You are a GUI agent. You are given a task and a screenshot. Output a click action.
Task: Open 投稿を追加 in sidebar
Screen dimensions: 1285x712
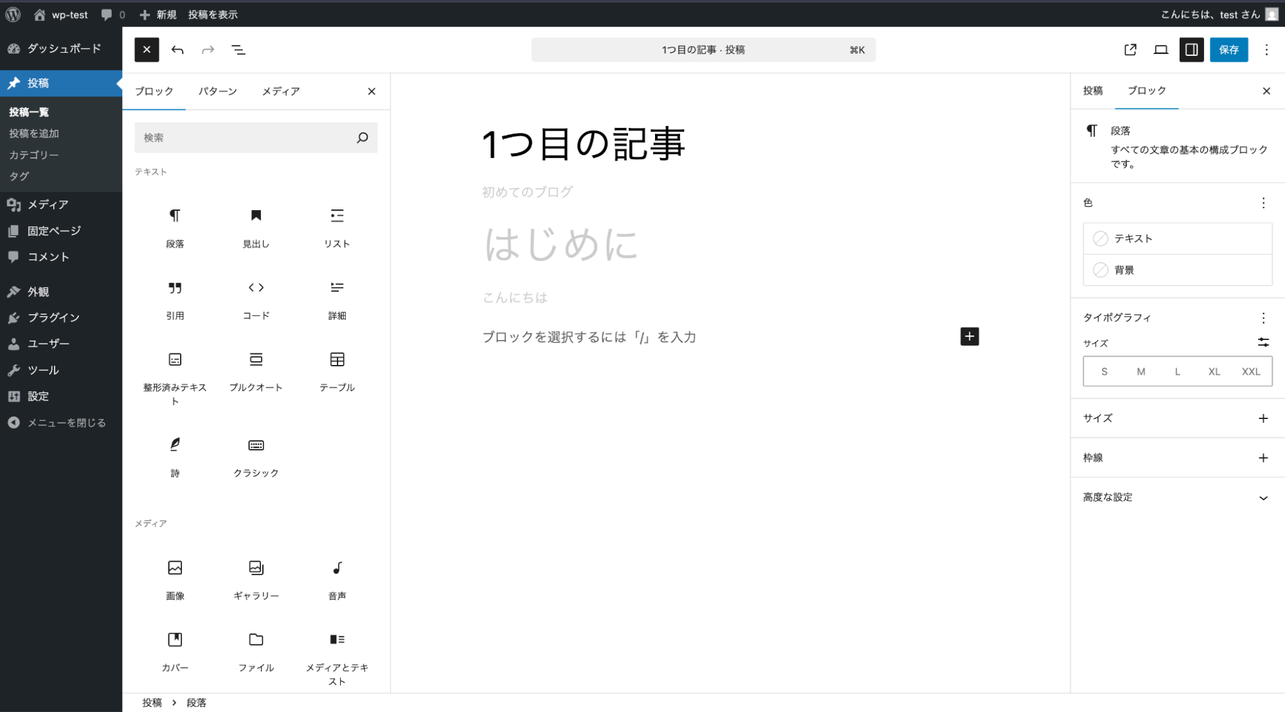point(34,134)
